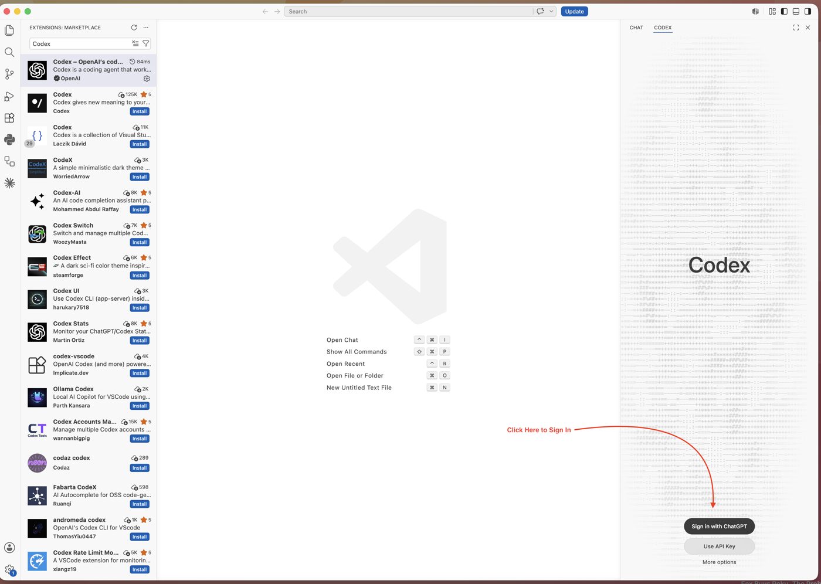This screenshot has height=584, width=821.
Task: Install the Codex Switch extension
Action: click(140, 242)
